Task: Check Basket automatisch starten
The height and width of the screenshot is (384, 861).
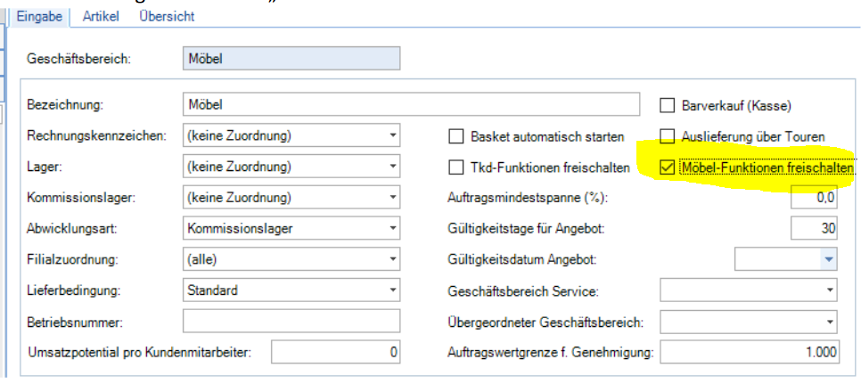Action: pos(455,137)
